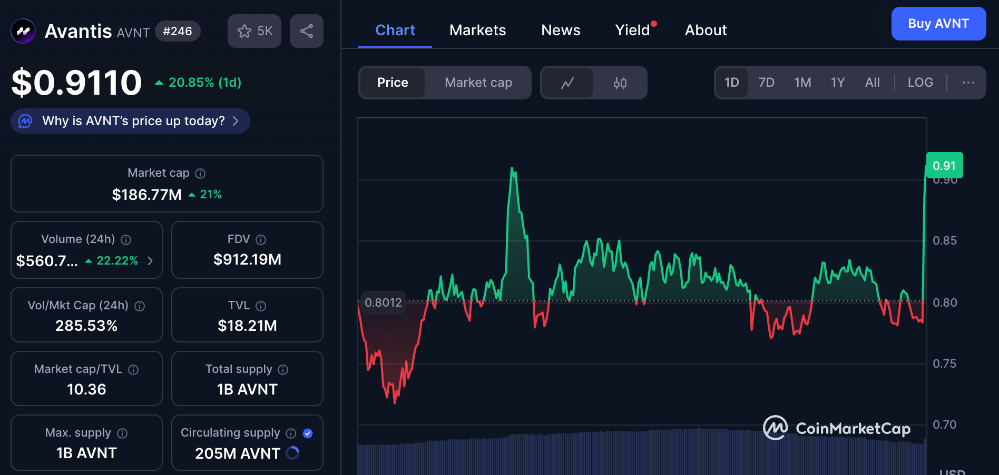Click the FDV info icon
The image size is (999, 475).
coord(261,240)
